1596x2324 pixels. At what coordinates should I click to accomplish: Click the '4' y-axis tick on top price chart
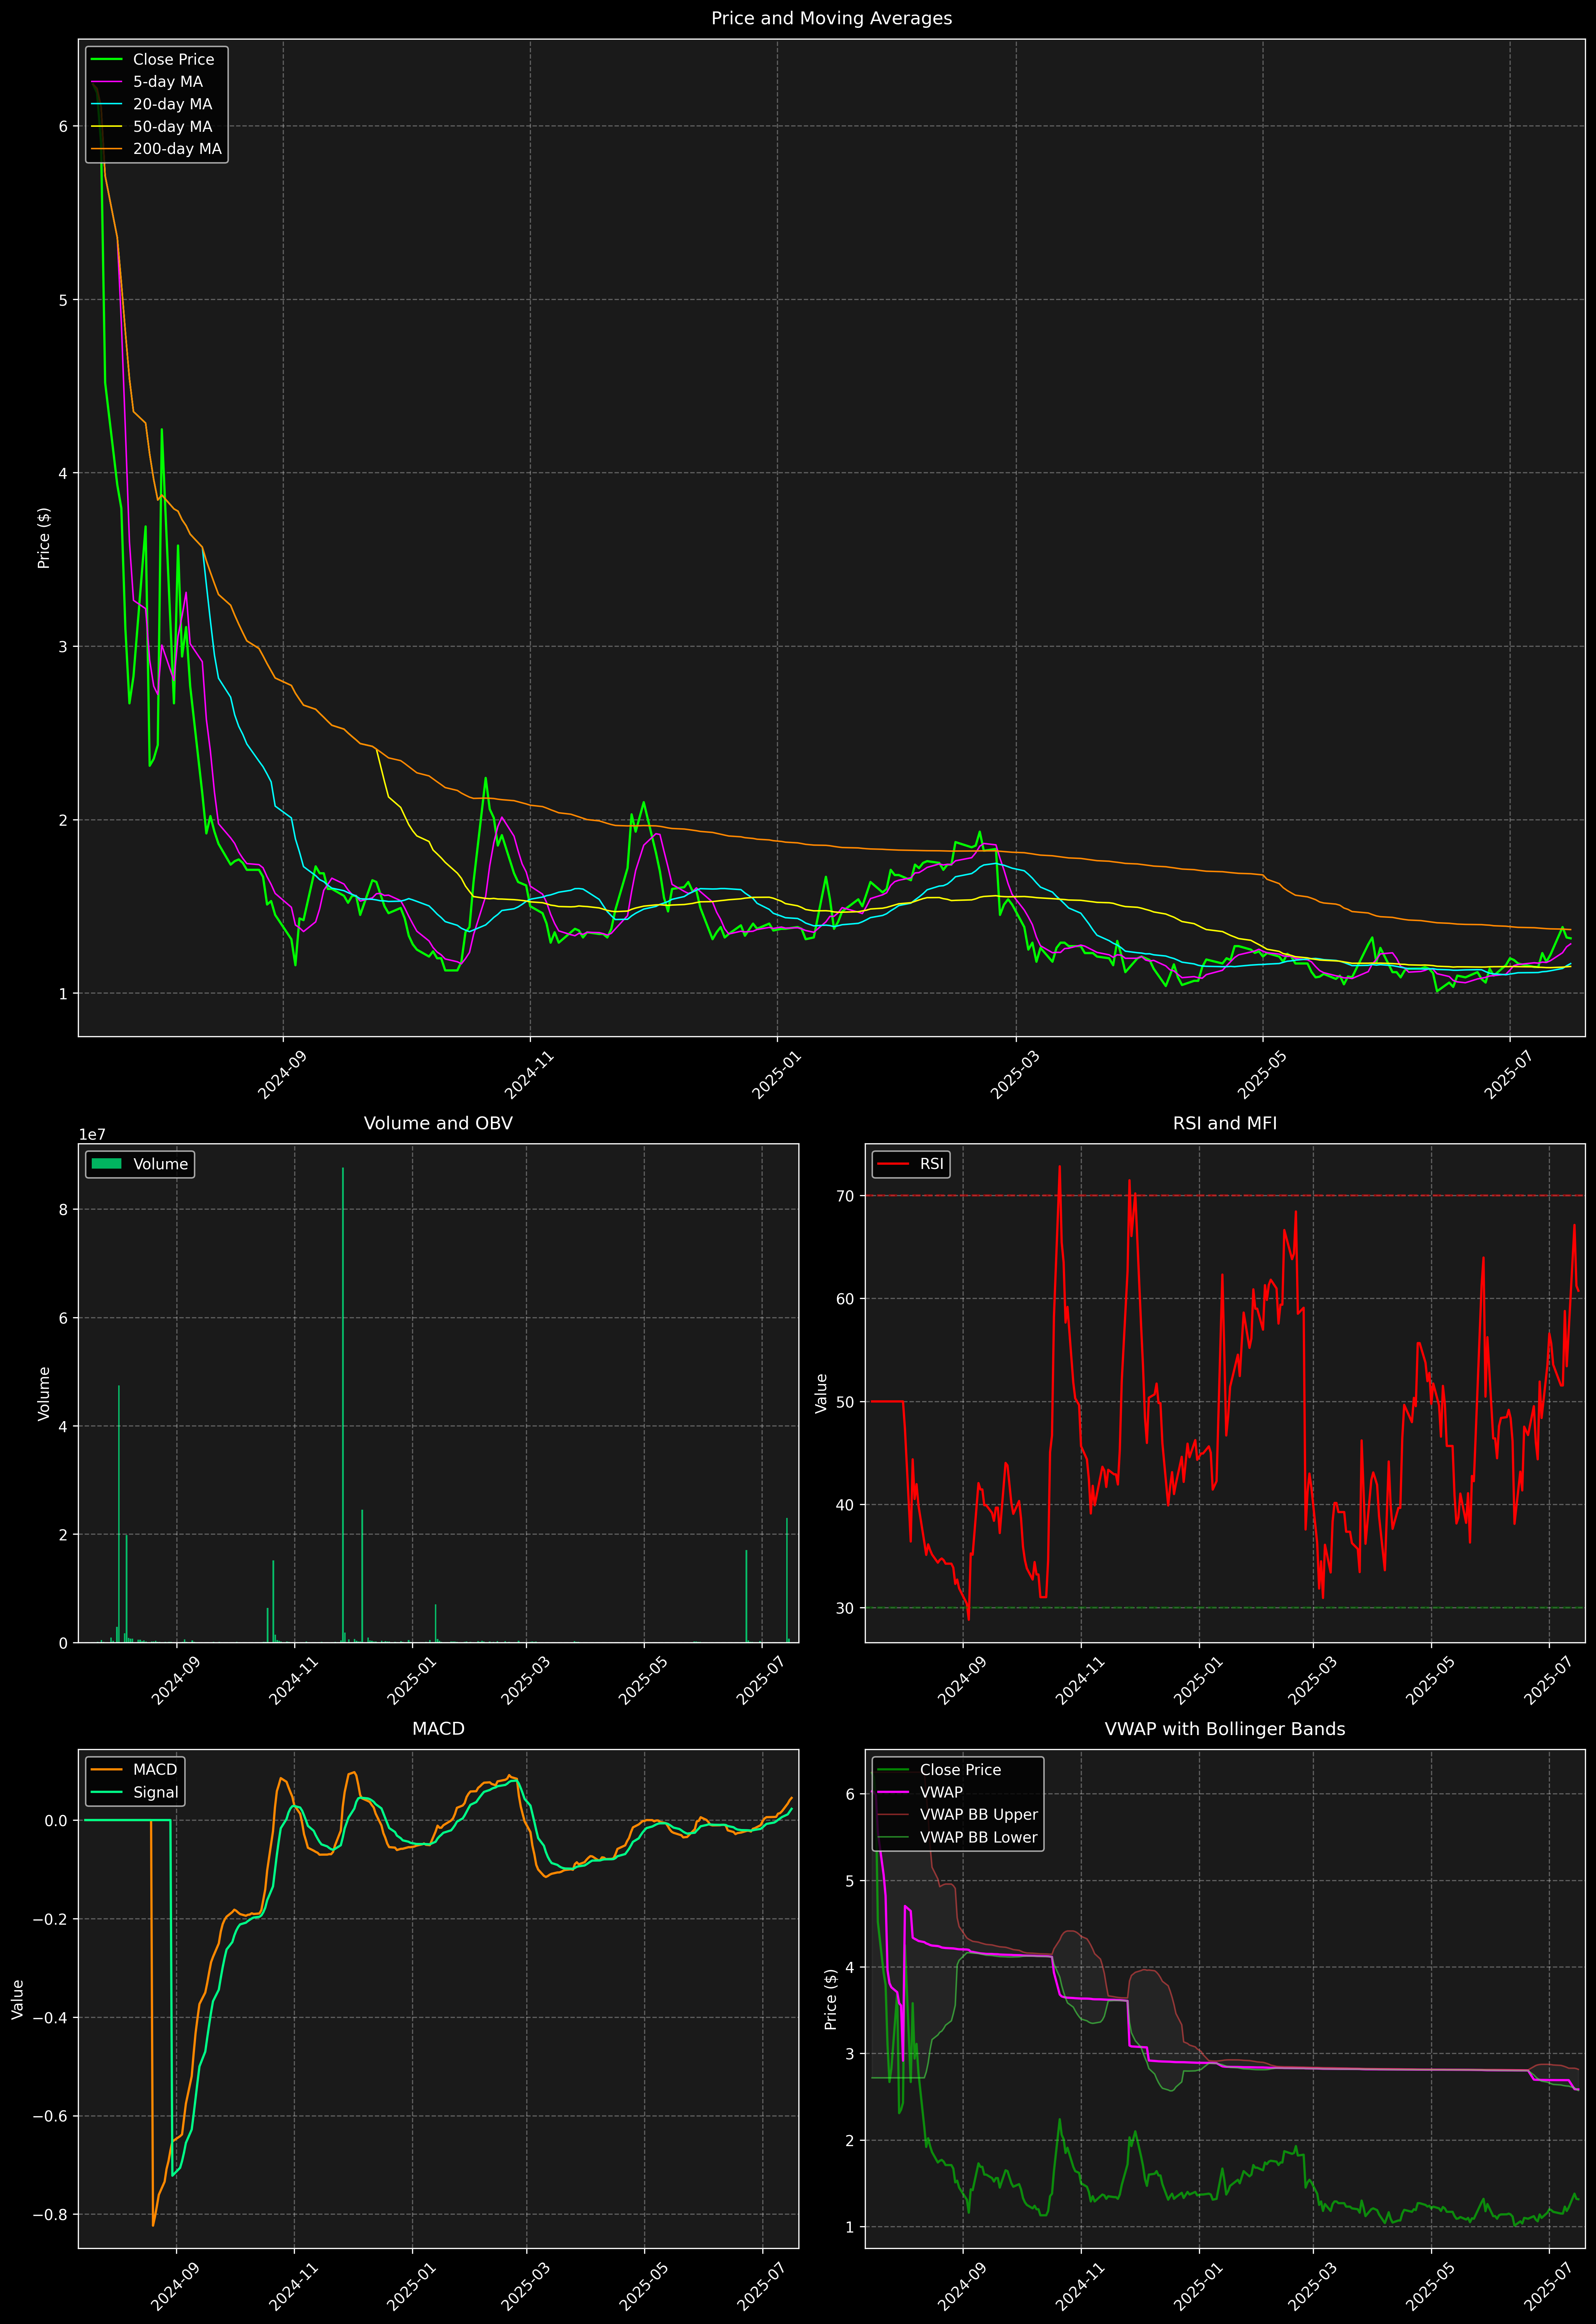pos(63,473)
